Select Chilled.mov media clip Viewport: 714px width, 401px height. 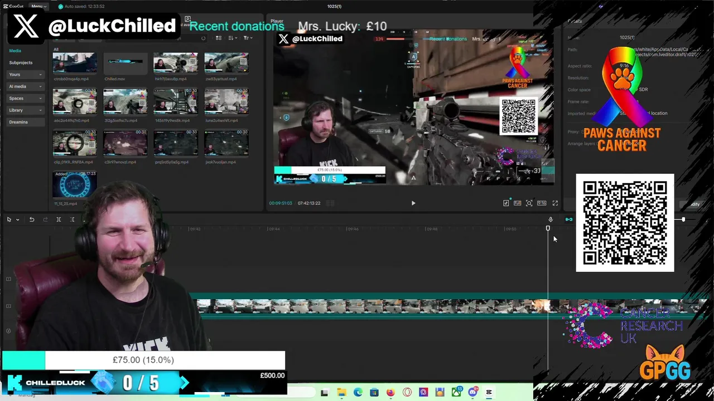coord(125,63)
